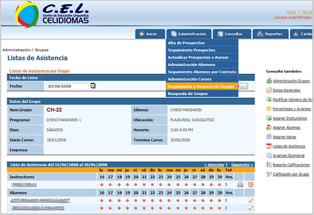
Task: Click the Listas de Asistencia calendar icon
Action: coord(269,146)
